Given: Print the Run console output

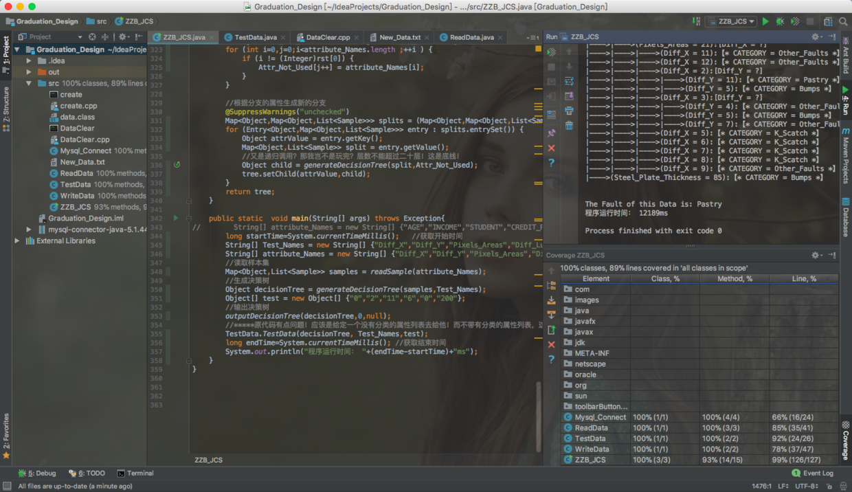Looking at the screenshot, I should [570, 111].
